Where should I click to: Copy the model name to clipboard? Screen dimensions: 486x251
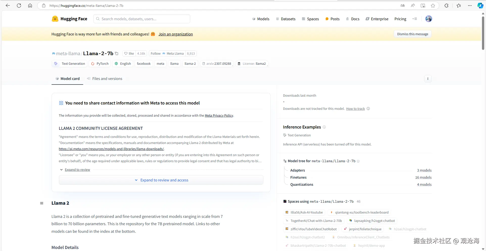(117, 53)
